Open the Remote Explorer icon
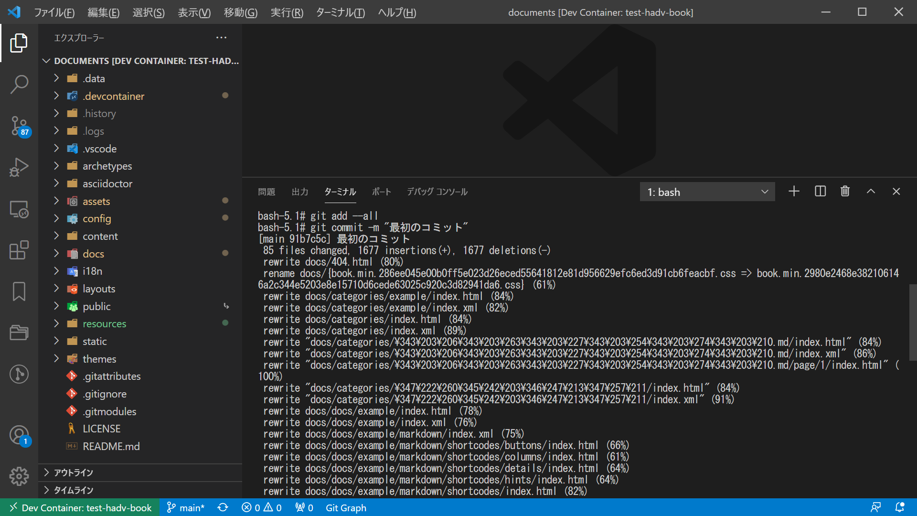The width and height of the screenshot is (917, 516). tap(19, 209)
